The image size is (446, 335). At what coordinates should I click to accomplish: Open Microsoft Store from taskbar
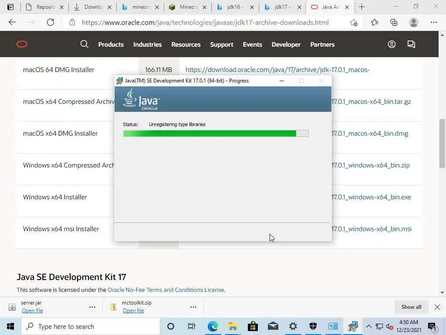253,326
